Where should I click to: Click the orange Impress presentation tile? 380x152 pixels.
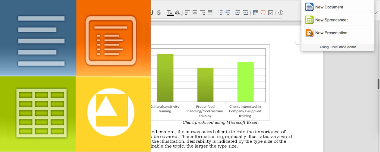point(113,38)
